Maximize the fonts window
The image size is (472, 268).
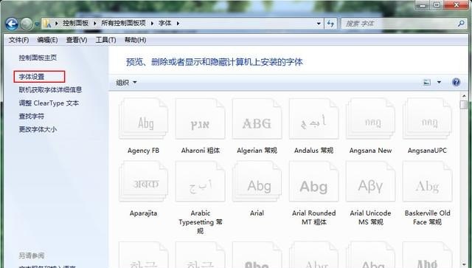click(x=437, y=5)
